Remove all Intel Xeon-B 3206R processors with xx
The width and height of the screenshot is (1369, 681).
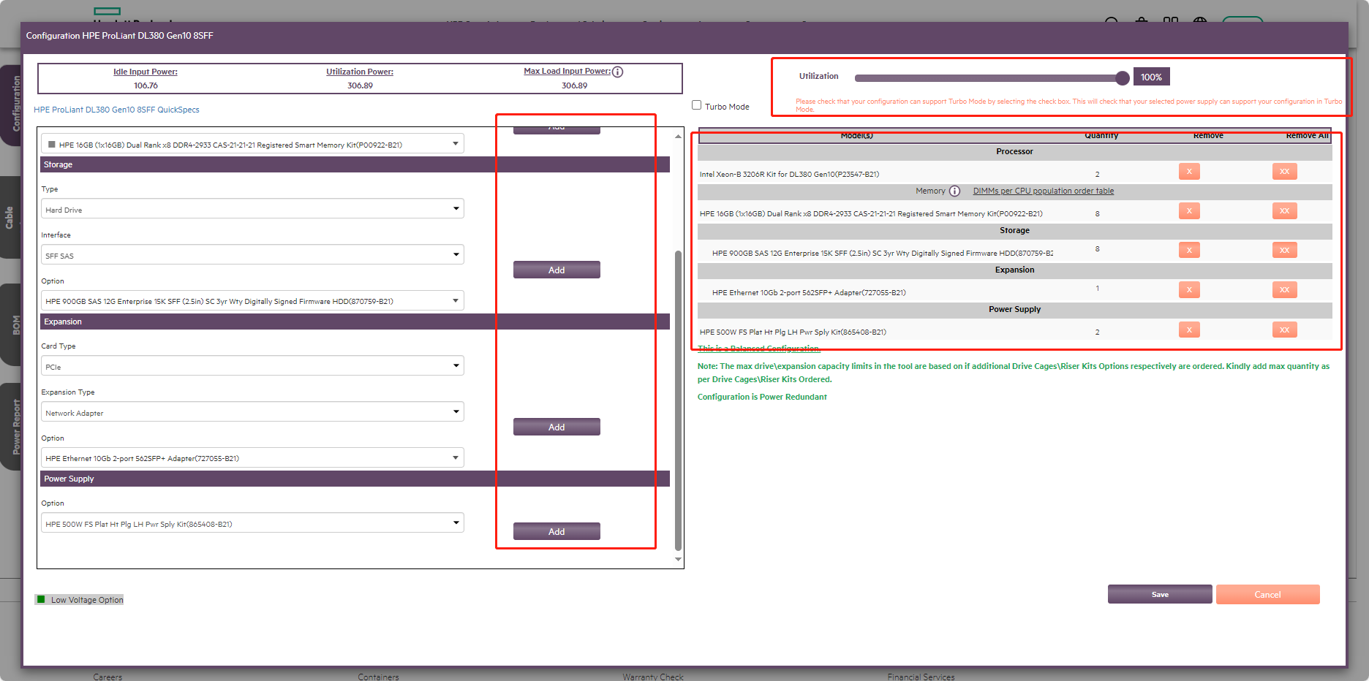click(1284, 172)
